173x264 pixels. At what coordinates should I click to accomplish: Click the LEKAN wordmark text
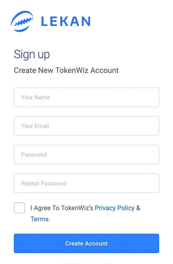click(66, 21)
